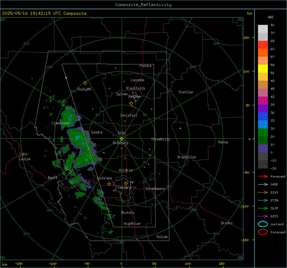Click the Banff label
This screenshot has width=287, height=268.
(x=53, y=177)
